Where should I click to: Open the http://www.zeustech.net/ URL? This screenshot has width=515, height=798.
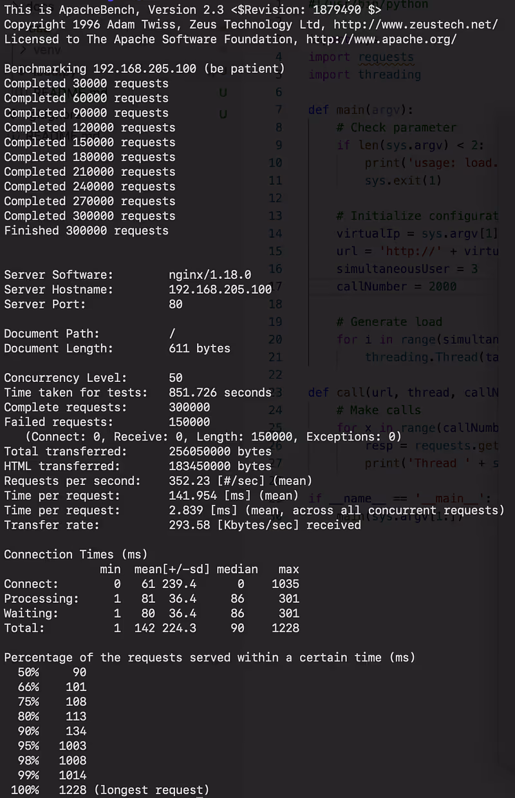(x=415, y=24)
